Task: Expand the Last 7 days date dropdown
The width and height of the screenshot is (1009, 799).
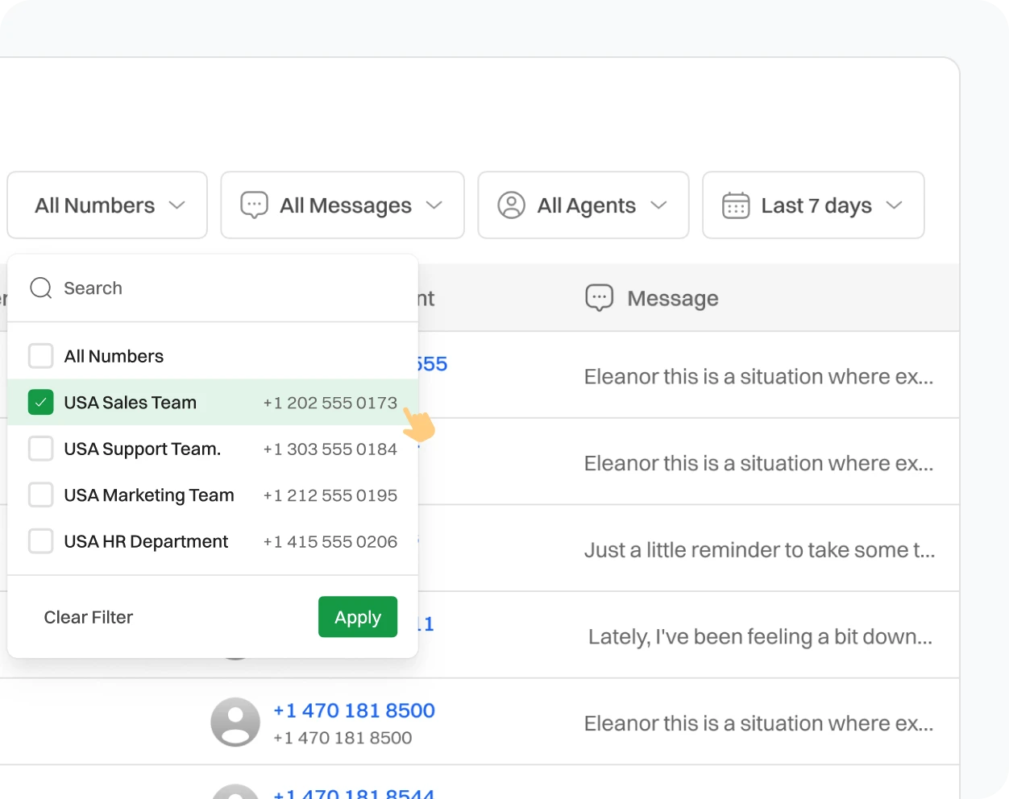Action: [816, 205]
